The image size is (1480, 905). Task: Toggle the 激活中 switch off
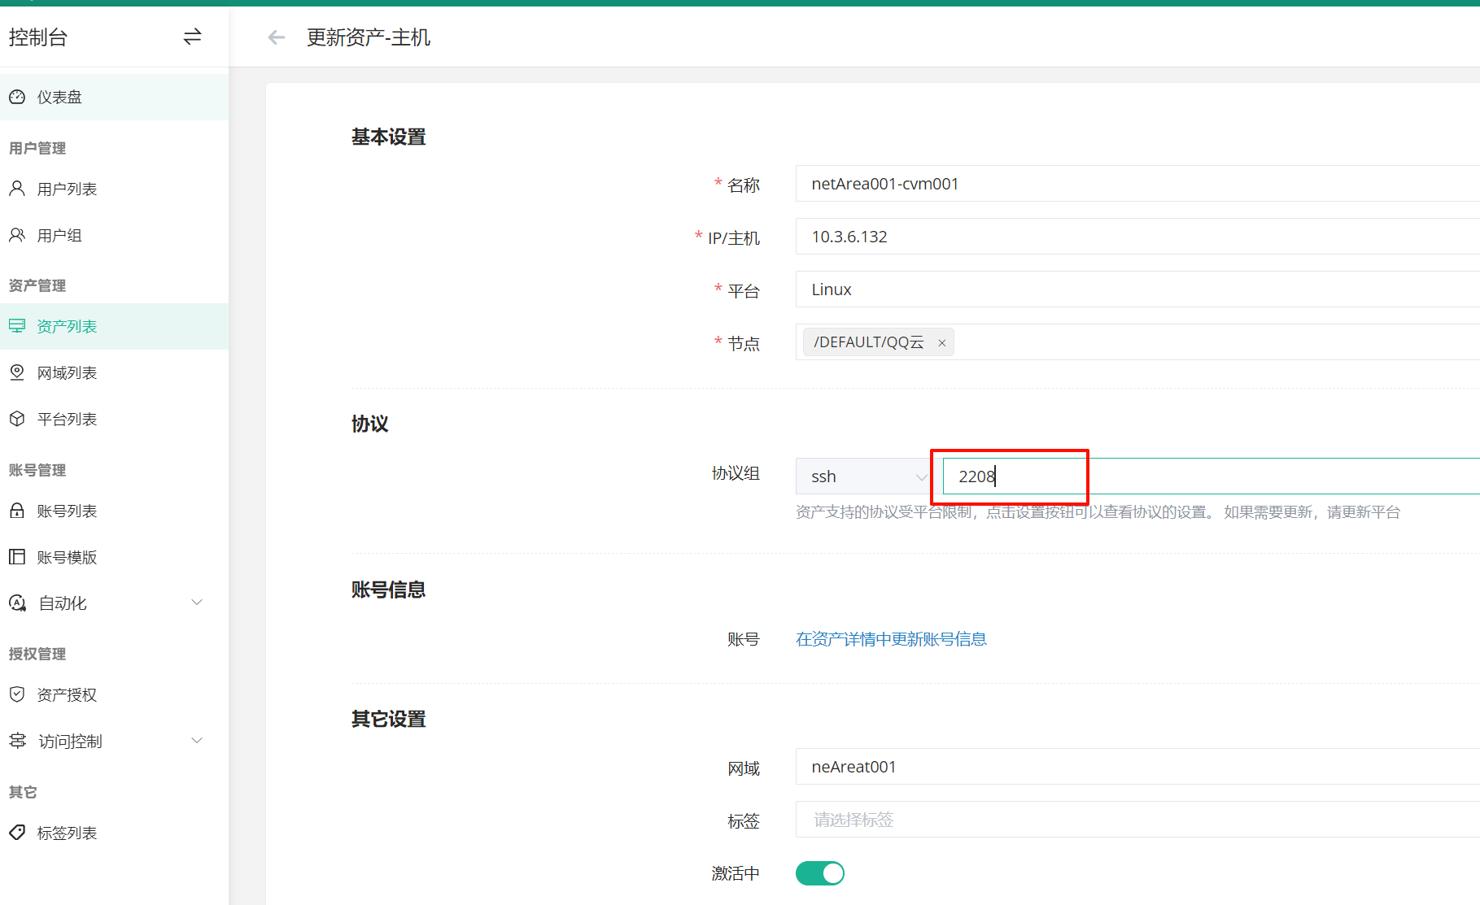click(819, 873)
